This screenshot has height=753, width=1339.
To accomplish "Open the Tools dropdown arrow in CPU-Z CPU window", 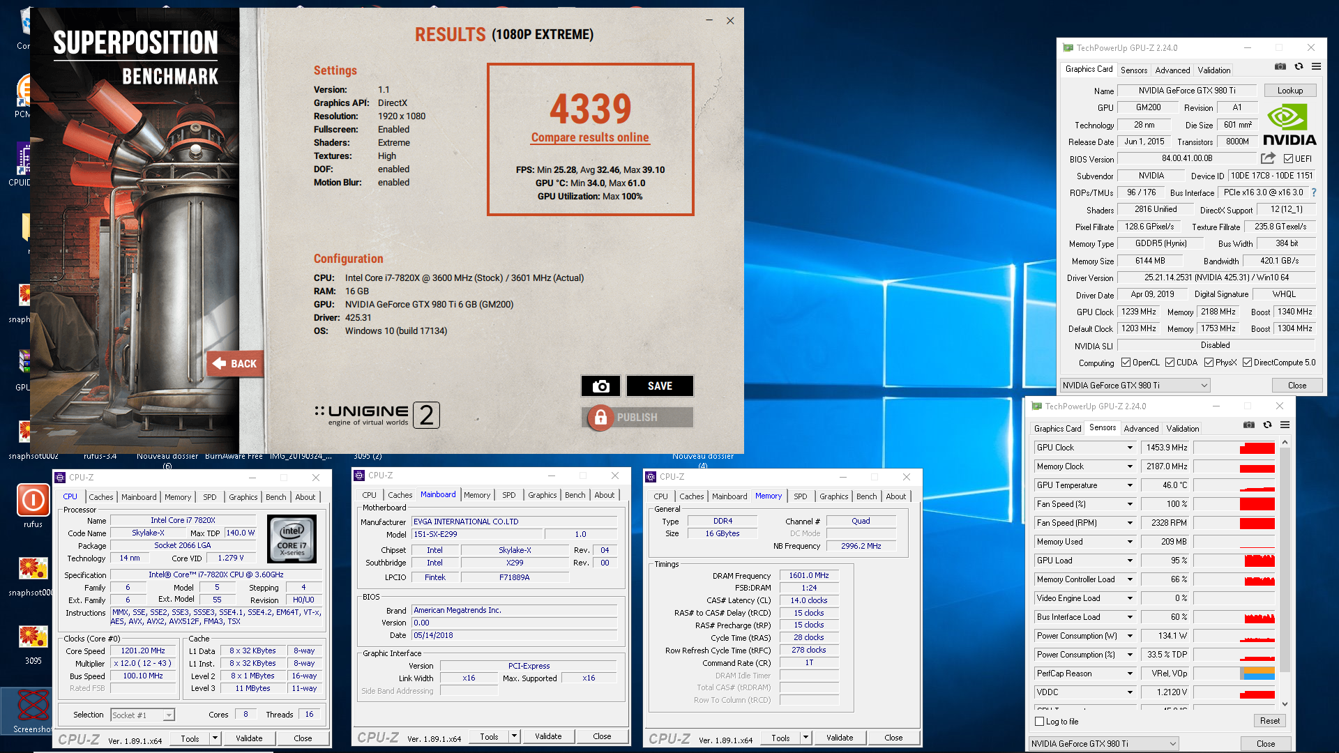I will 215,738.
